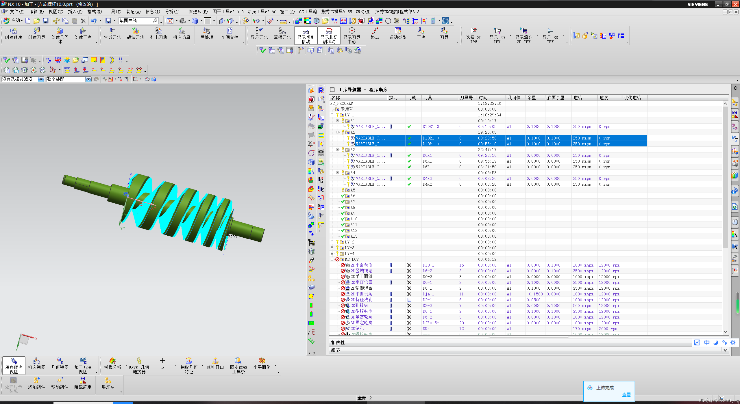Click the Save icon in standard toolbar

tap(46, 21)
